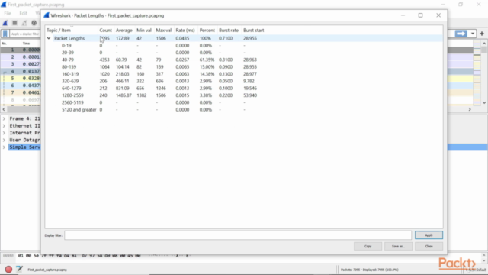Viewport: 488px width, 275px height.
Task: Sort by the Min val column header
Action: pos(144,31)
